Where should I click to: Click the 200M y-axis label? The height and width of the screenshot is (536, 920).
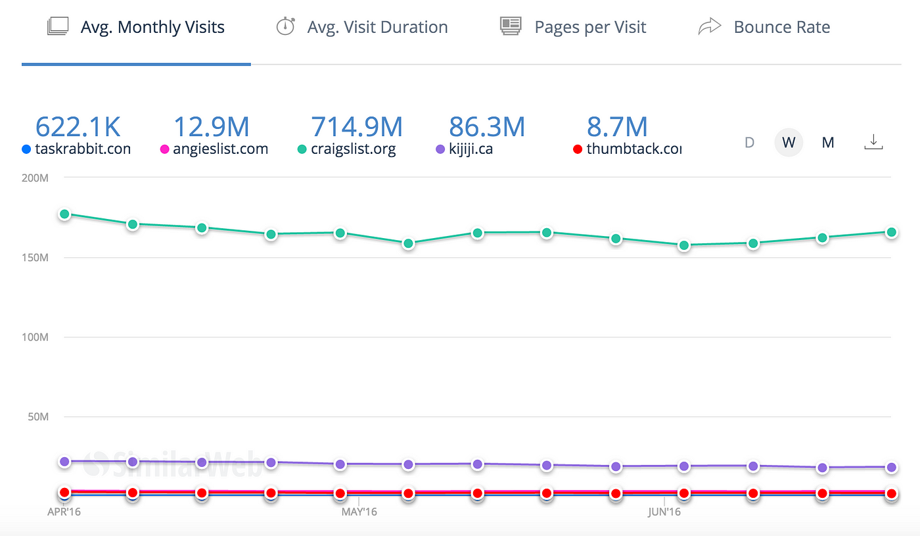(36, 177)
